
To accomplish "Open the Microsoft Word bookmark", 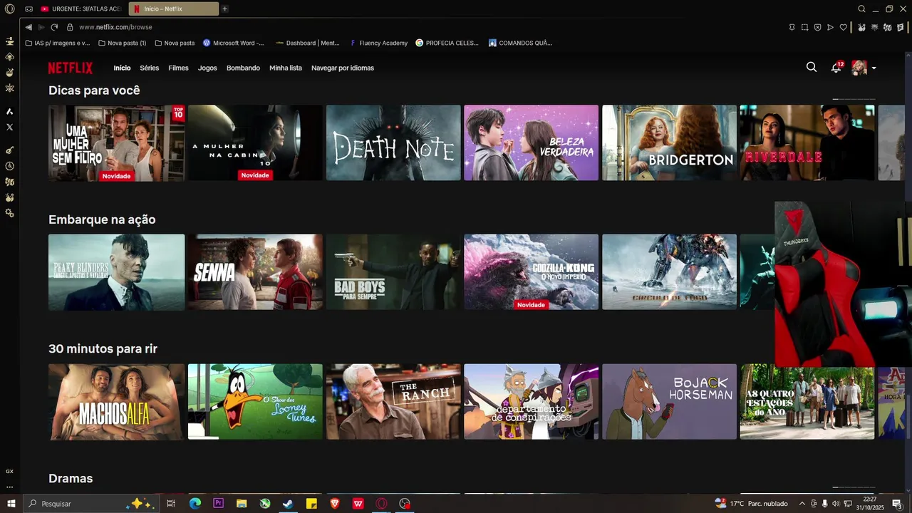I will click(x=233, y=43).
